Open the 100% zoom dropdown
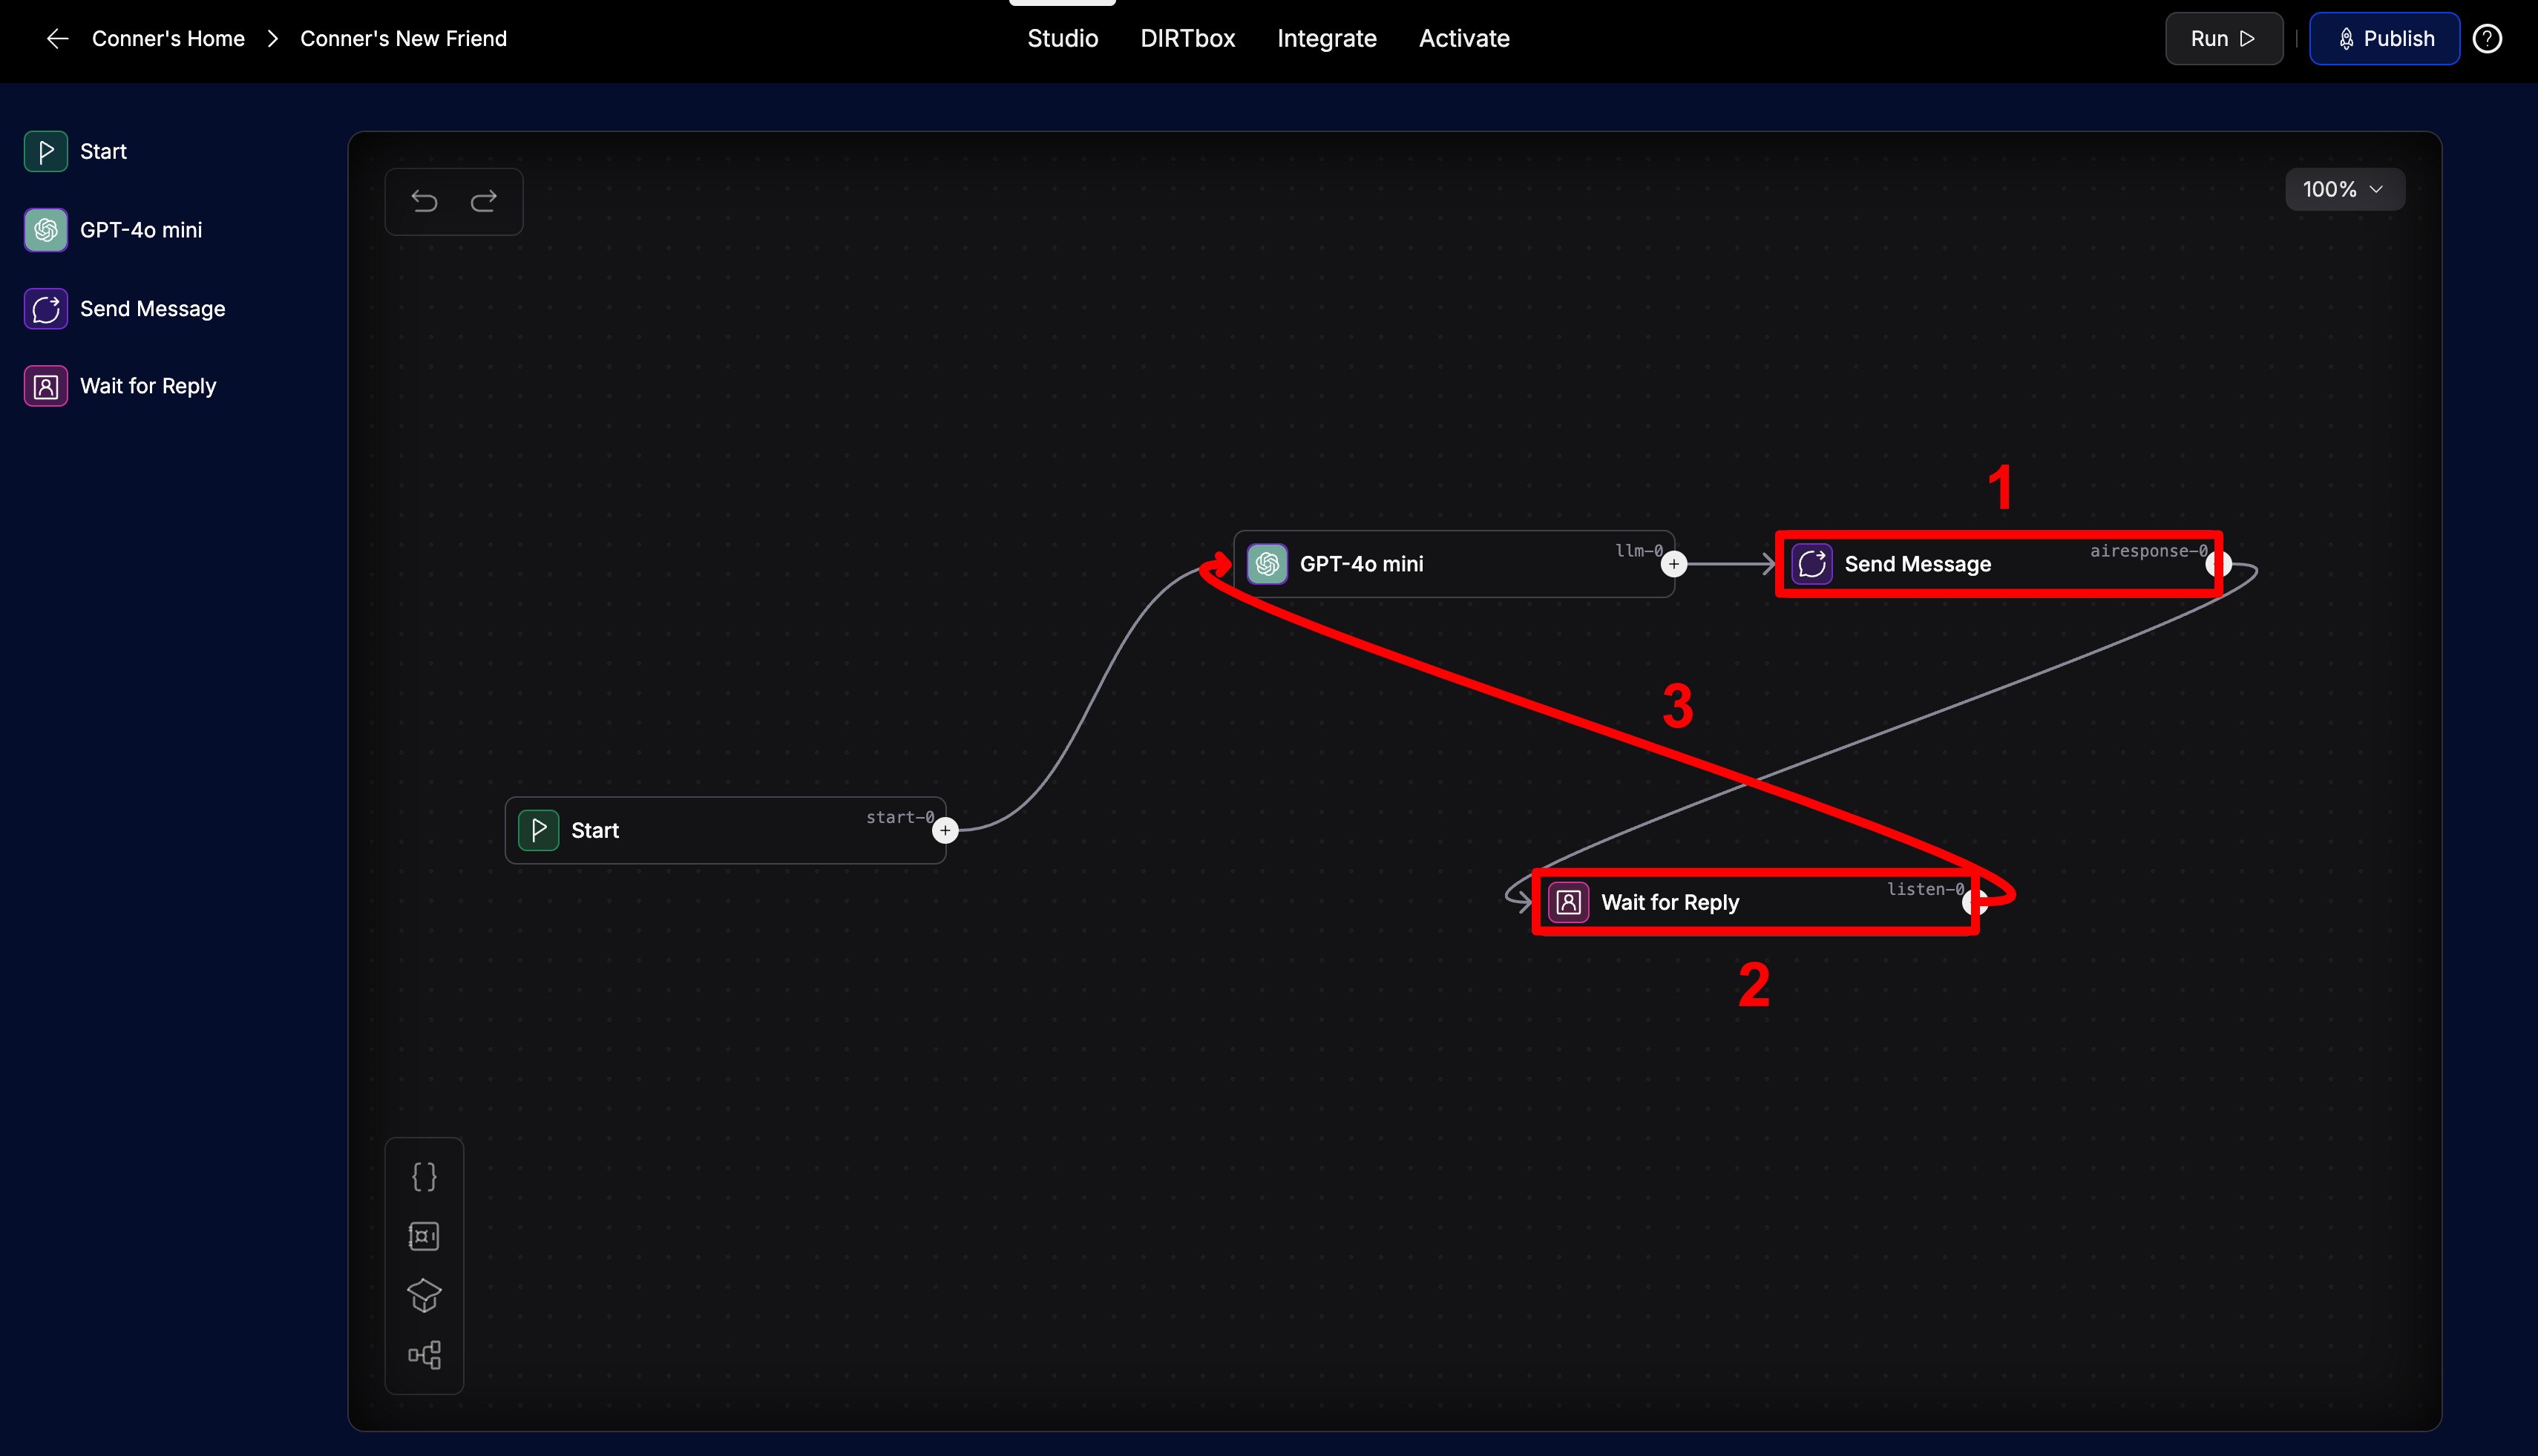The height and width of the screenshot is (1456, 2538). click(2343, 189)
